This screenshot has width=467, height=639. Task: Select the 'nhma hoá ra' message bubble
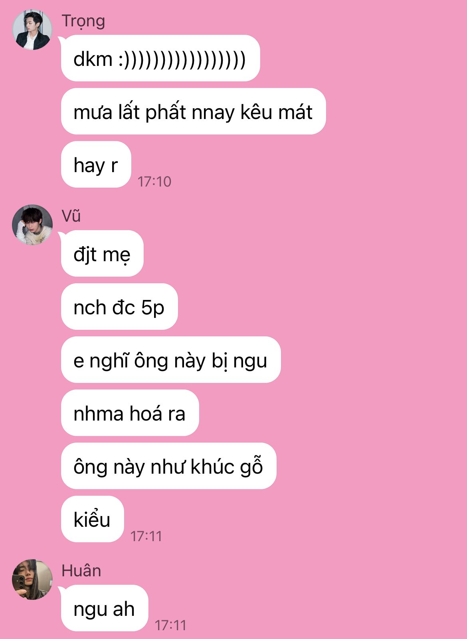130,413
